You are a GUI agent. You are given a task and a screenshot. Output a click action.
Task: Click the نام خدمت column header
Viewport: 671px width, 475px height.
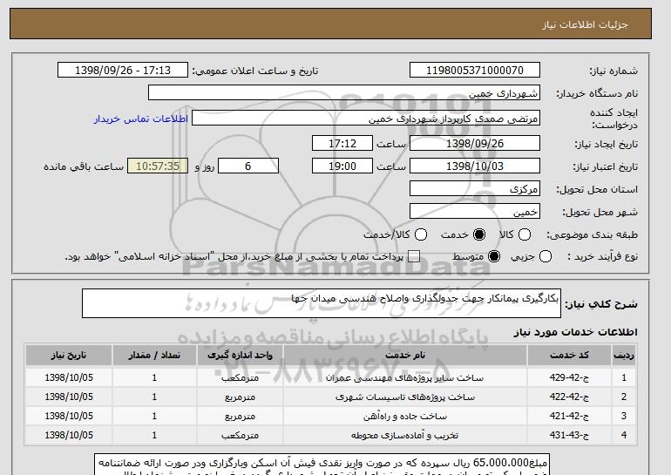[x=405, y=356]
